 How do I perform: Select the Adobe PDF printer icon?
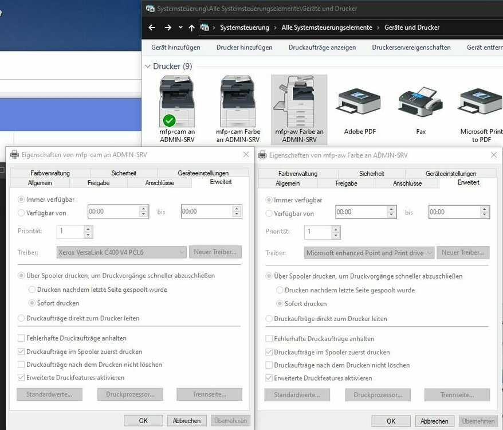click(x=360, y=102)
